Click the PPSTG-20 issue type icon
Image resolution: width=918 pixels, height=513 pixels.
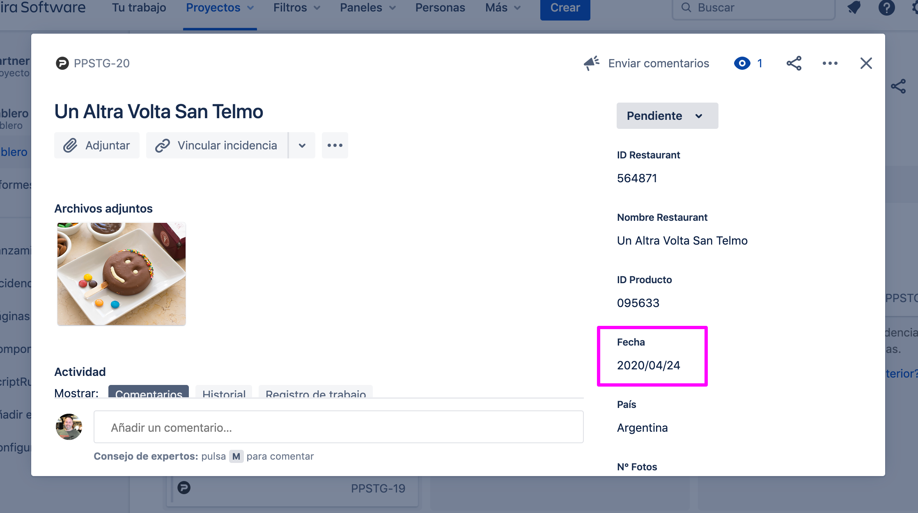(x=62, y=63)
